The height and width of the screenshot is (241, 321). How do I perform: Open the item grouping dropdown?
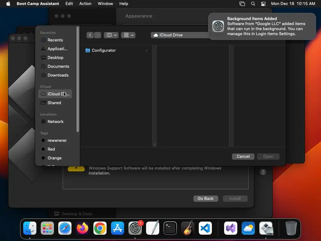pyautogui.click(x=128, y=35)
